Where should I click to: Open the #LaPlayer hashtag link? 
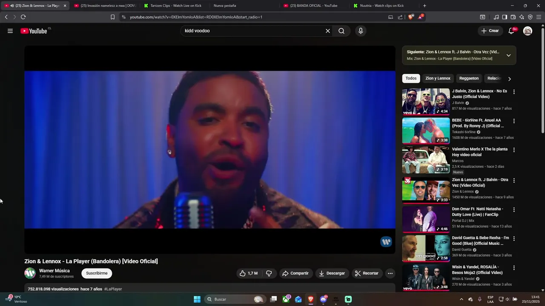(x=113, y=289)
